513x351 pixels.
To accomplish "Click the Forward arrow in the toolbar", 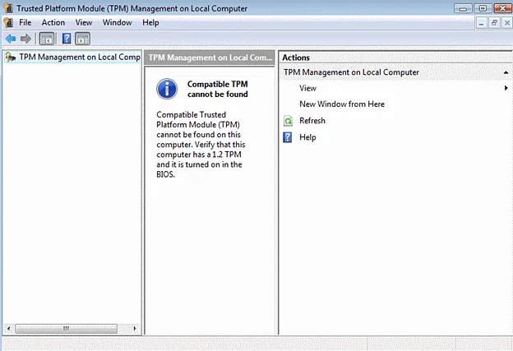I will tap(25, 39).
